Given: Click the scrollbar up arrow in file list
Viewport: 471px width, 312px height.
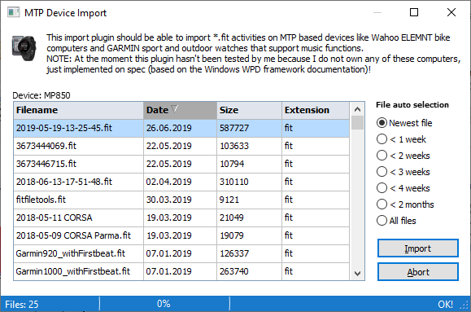Looking at the screenshot, I should 357,109.
